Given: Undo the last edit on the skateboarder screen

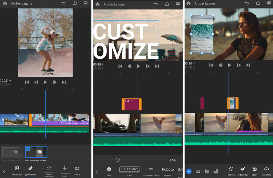Looking at the screenshot, I should pos(64,3).
